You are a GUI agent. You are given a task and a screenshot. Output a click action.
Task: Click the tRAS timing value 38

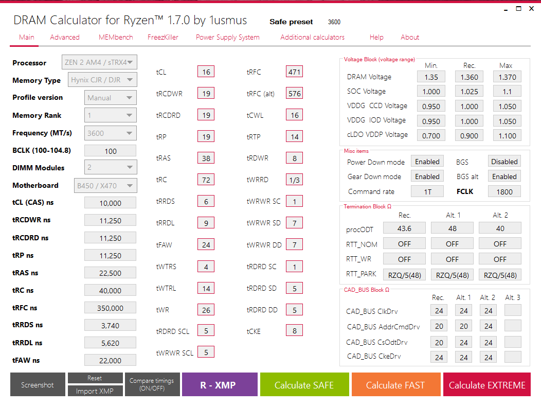(x=206, y=158)
